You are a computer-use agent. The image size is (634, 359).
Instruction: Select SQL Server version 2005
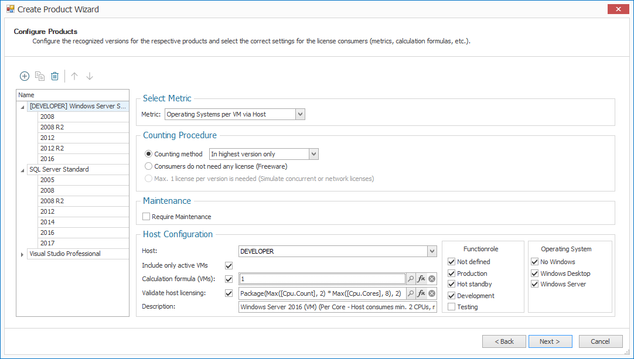click(x=83, y=180)
